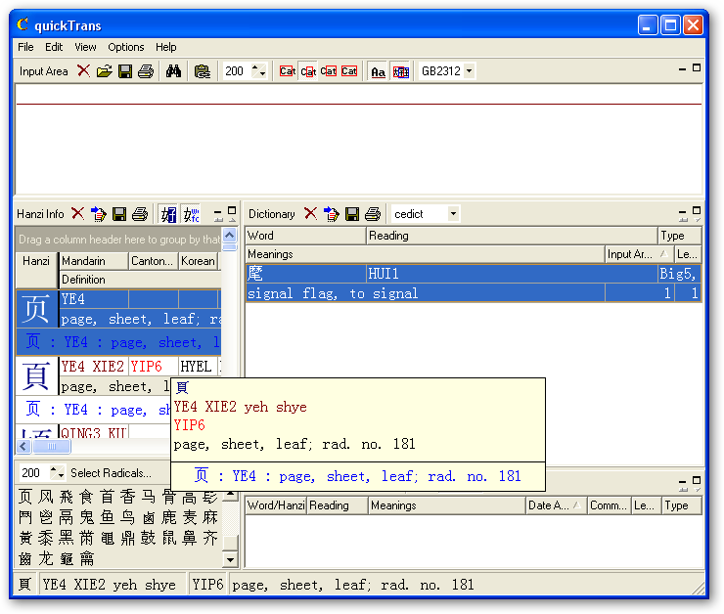This screenshot has width=724, height=614.
Task: Select the dictionary entry HUI1
Action: point(474,284)
